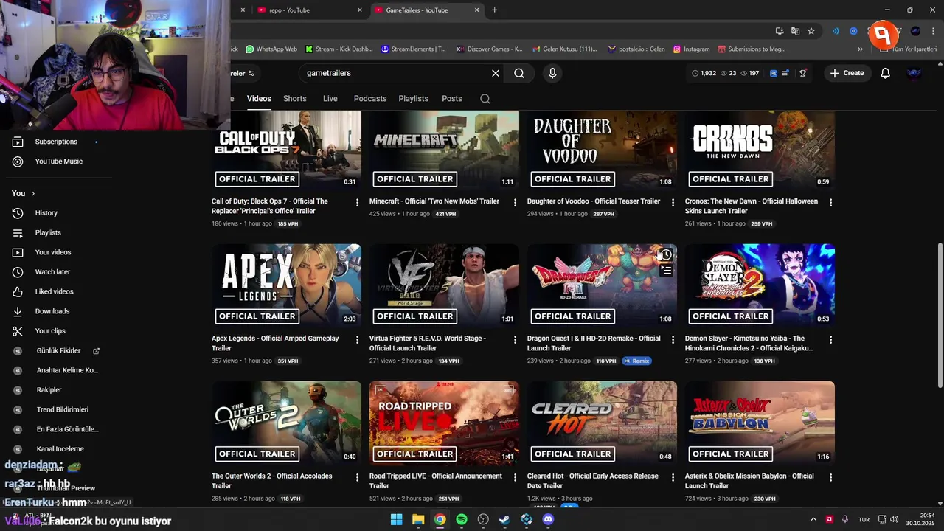944x531 pixels.
Task: Switch to the Shorts tab
Action: (294, 99)
